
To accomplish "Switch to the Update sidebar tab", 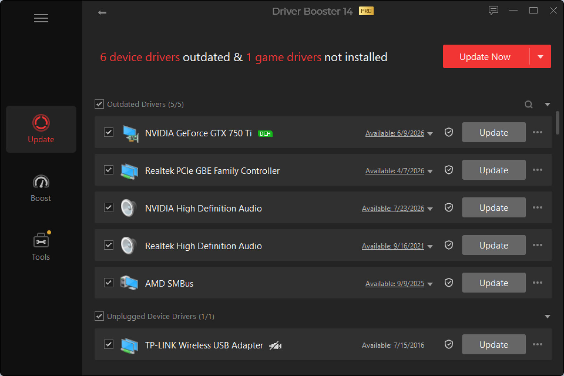I will tap(41, 129).
